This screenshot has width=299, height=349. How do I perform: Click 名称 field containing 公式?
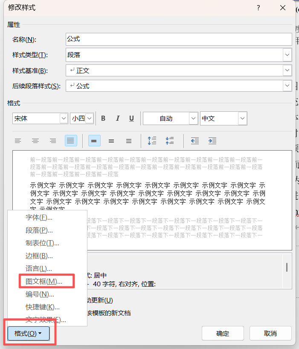[179, 39]
